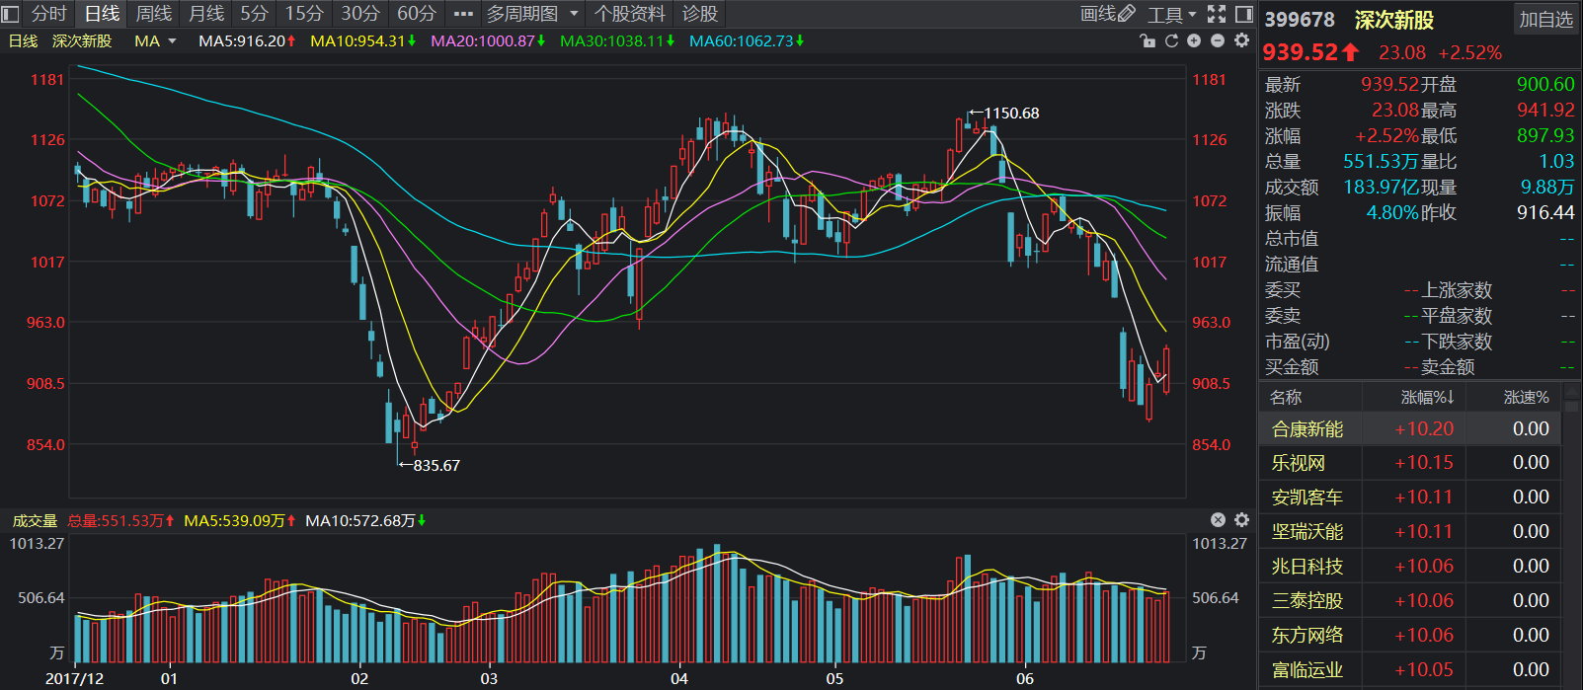Zoom out with the minus icon
1583x690 pixels.
[x=1218, y=40]
